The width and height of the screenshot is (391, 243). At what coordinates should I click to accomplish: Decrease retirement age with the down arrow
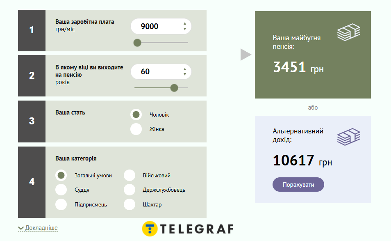pos(185,74)
